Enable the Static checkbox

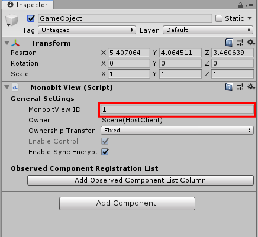[219, 18]
